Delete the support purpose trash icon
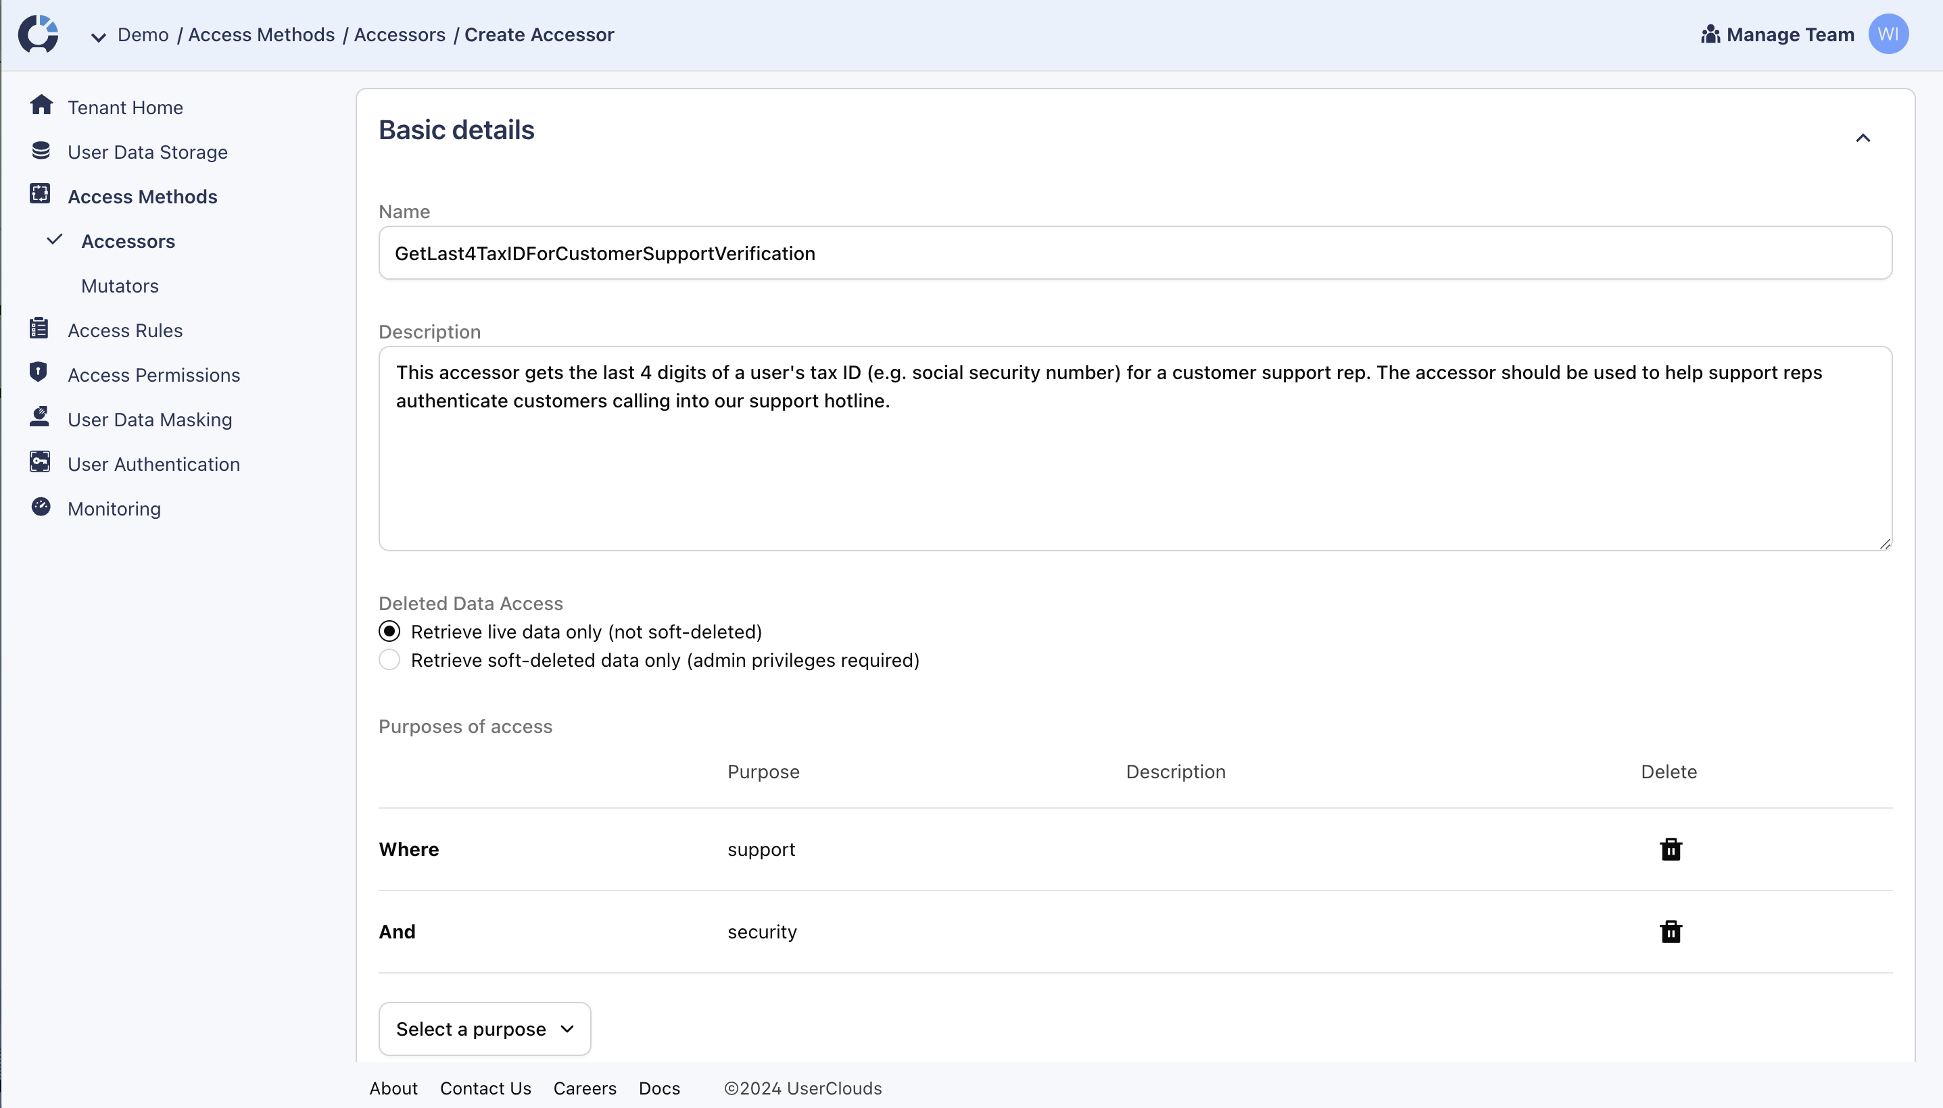The width and height of the screenshot is (1943, 1108). coord(1669,849)
